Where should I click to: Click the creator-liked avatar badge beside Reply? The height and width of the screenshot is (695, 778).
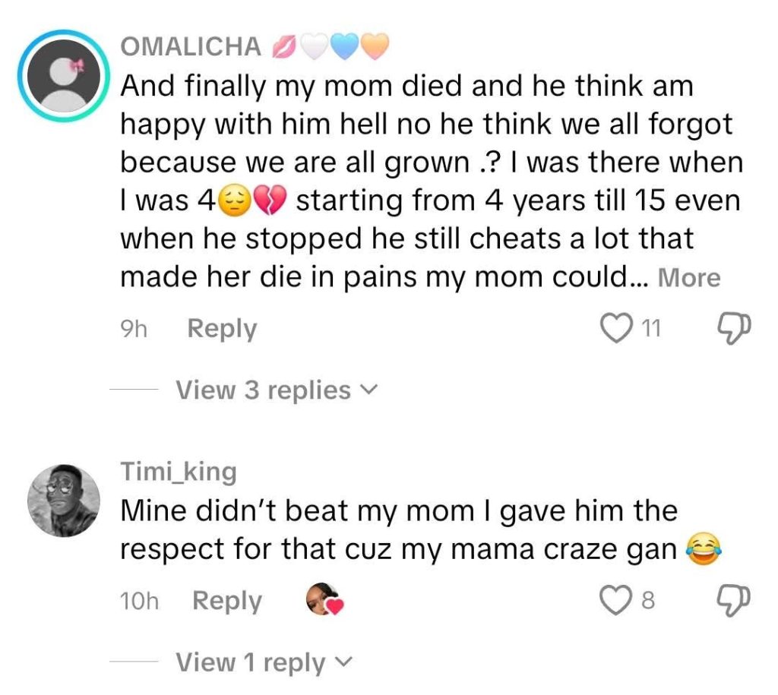pyautogui.click(x=324, y=600)
